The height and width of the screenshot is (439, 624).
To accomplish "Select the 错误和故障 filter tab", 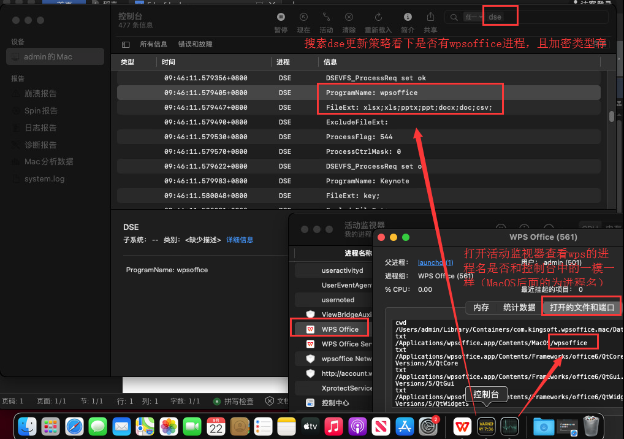I will point(196,44).
